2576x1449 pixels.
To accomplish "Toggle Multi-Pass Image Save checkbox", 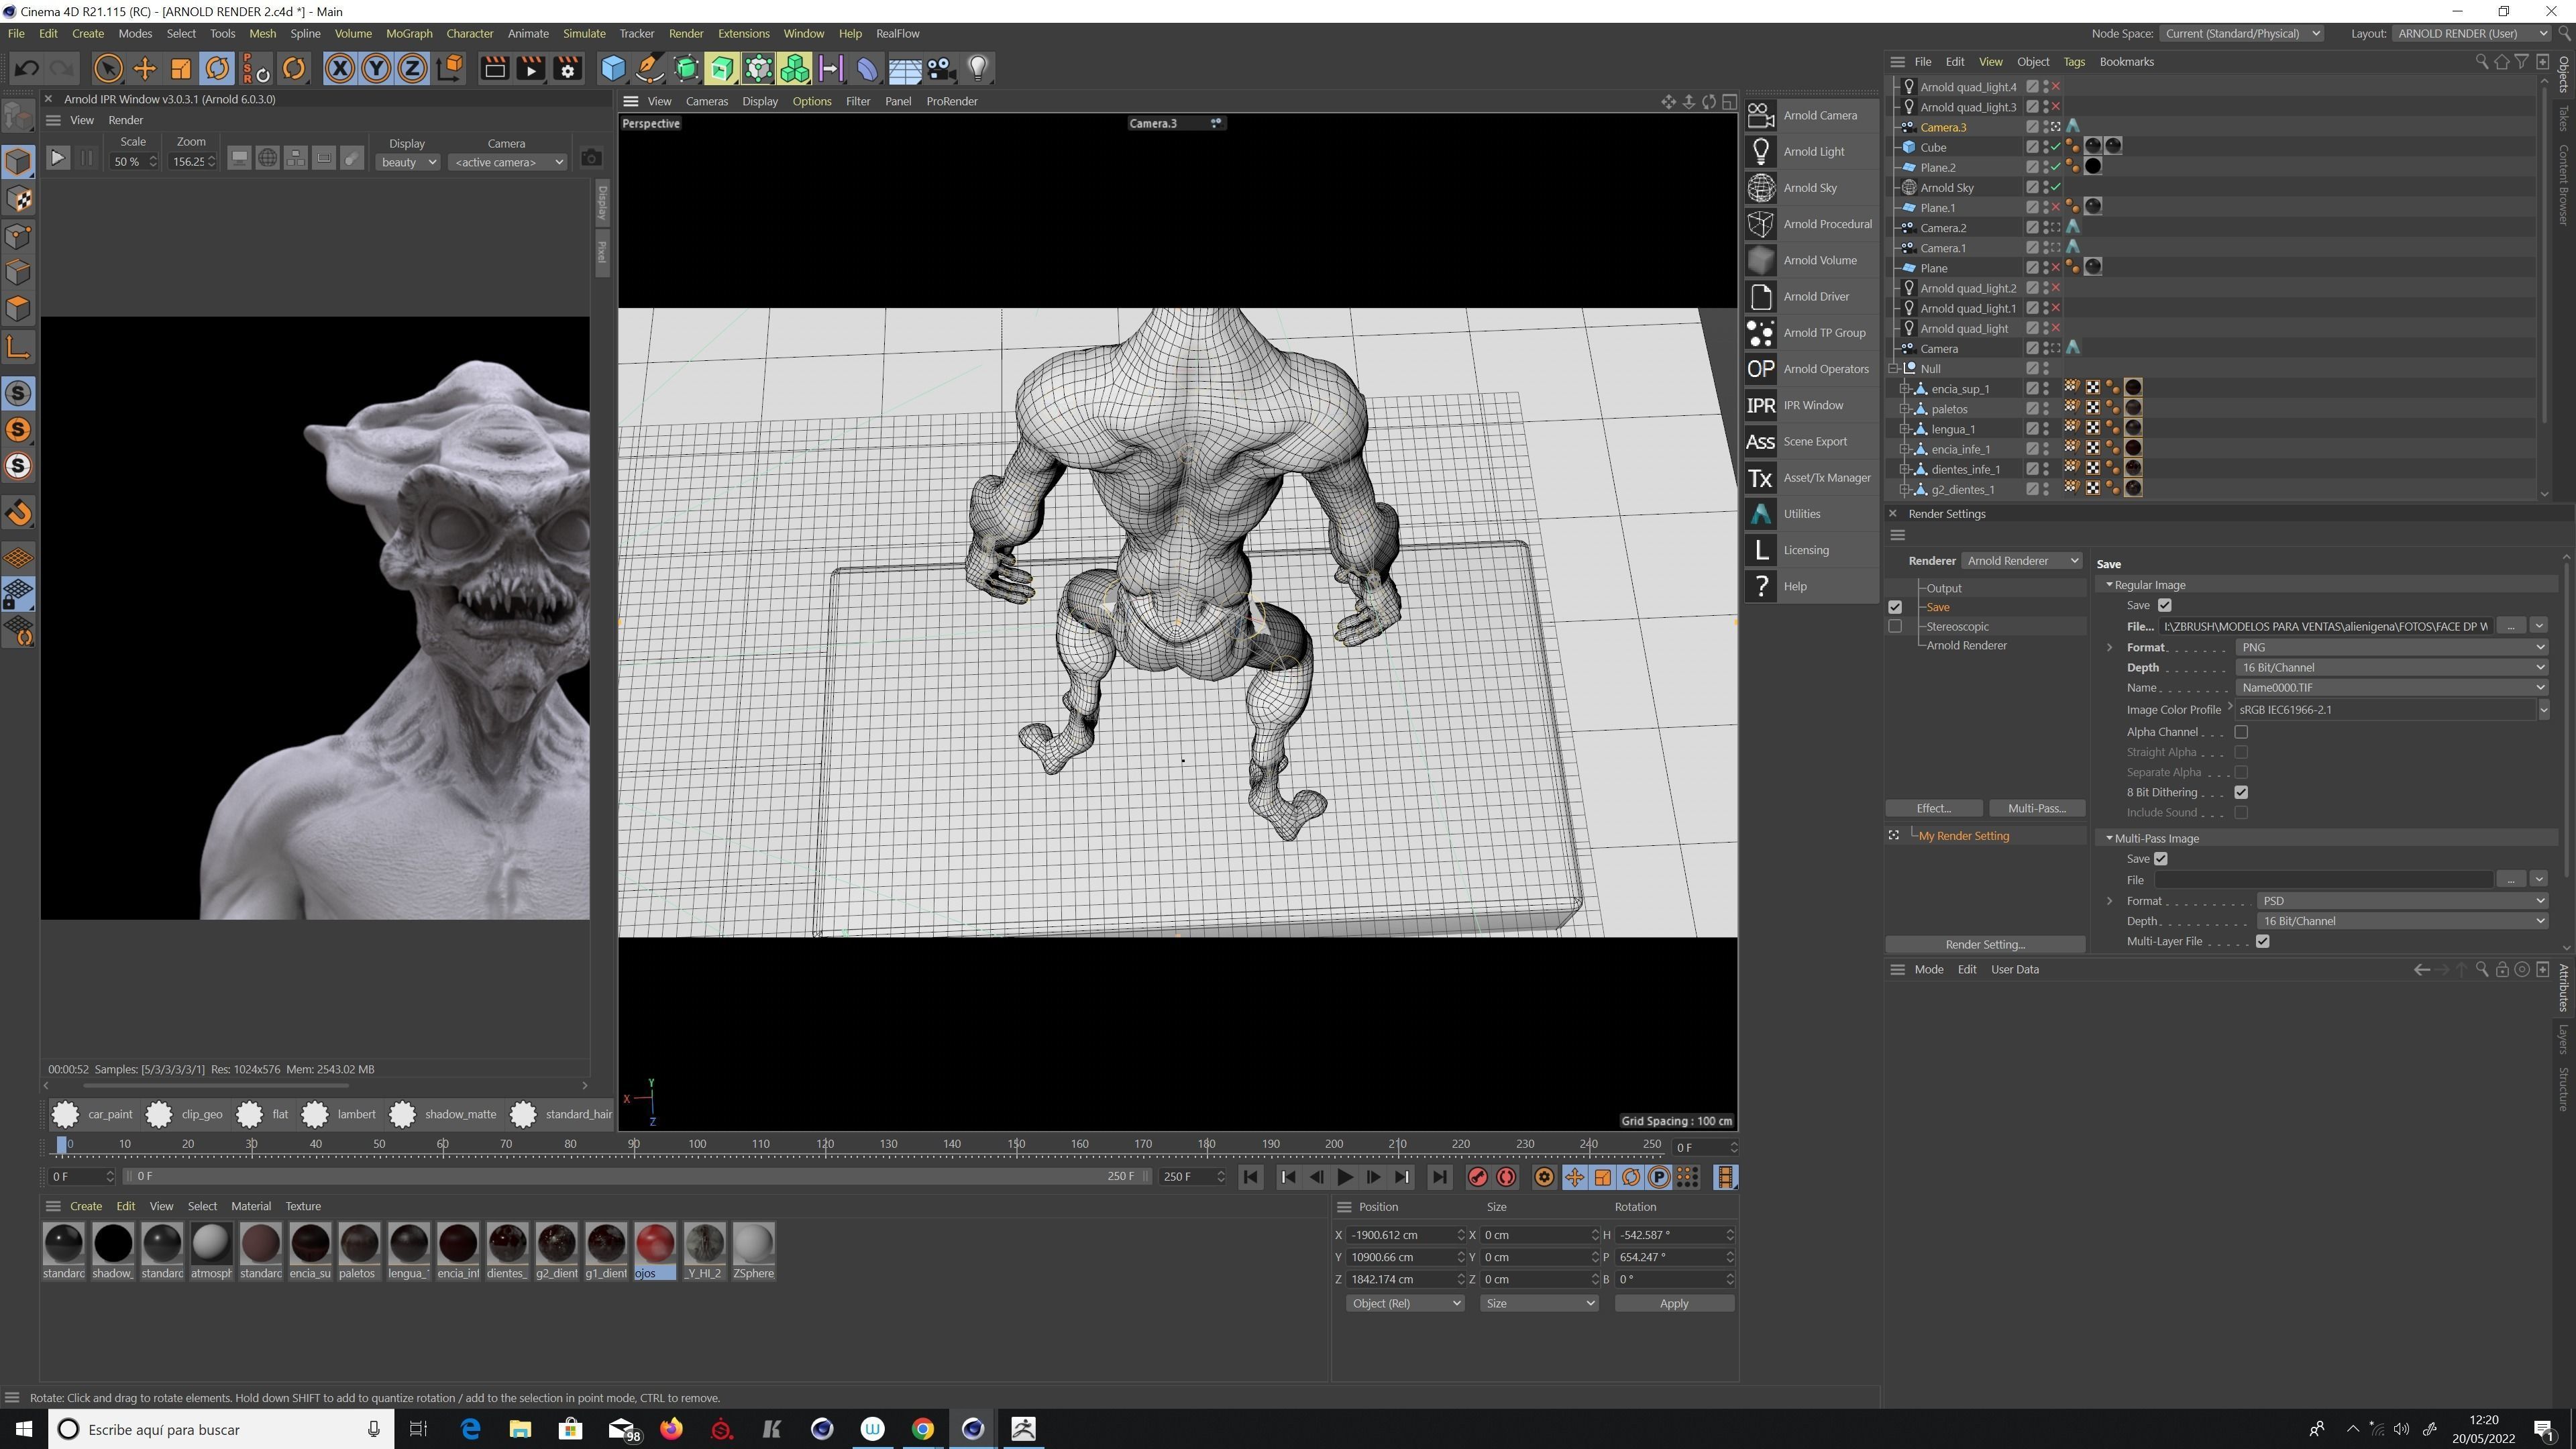I will [x=2161, y=859].
